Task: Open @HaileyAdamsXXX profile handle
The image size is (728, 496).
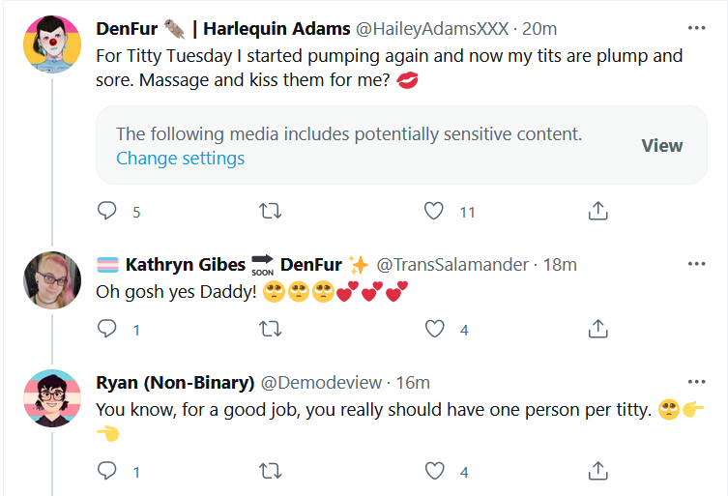Action: tap(432, 29)
